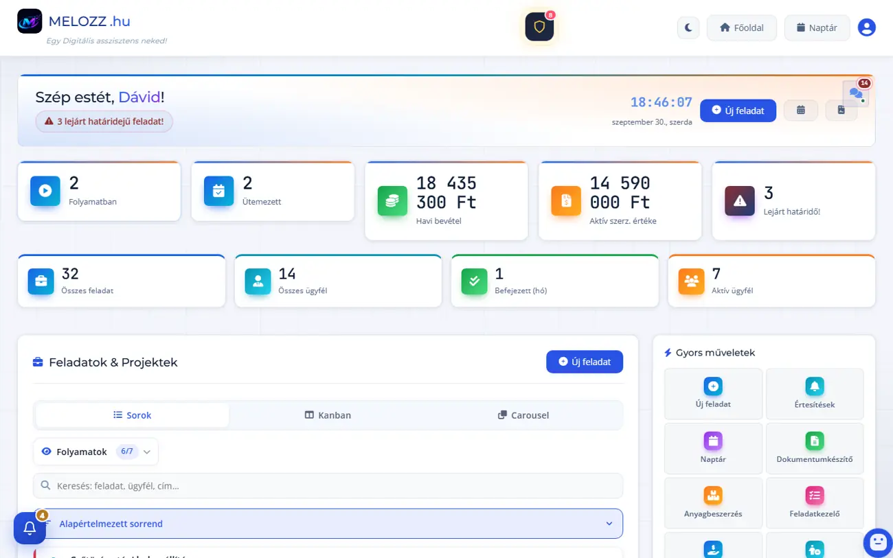Screen dimensions: 893x558
Task: Open the Alapértelmezett sorrend sort dropdown
Action: (x=328, y=524)
